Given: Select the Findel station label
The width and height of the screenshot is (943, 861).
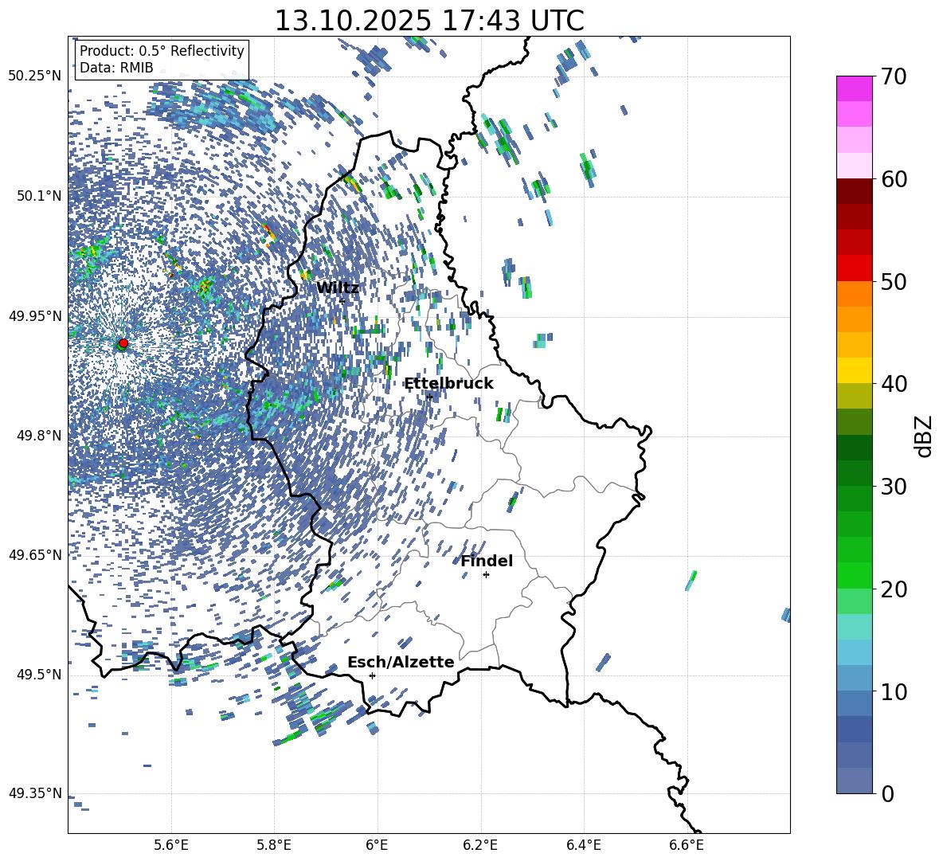Looking at the screenshot, I should pyautogui.click(x=487, y=561).
